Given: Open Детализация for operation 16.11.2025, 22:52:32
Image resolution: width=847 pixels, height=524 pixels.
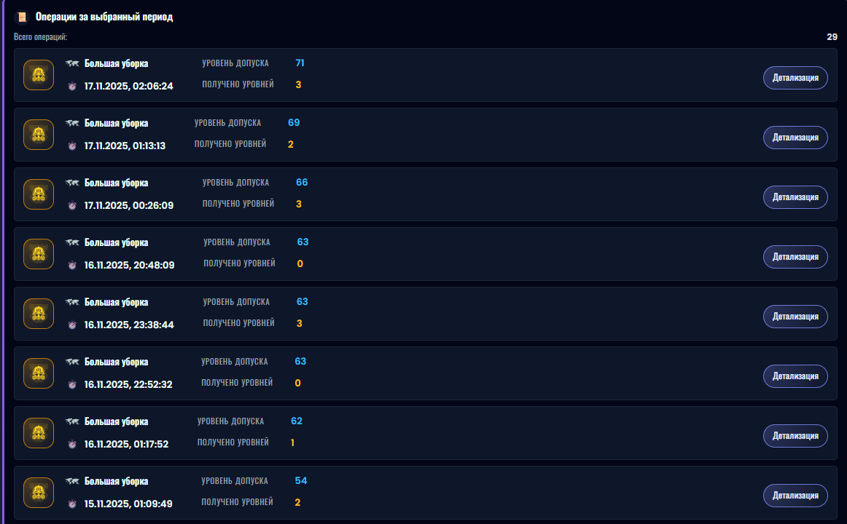Looking at the screenshot, I should point(795,376).
